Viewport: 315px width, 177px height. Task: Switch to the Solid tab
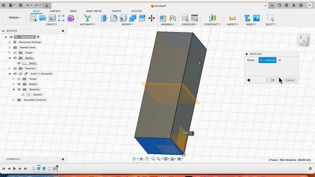coord(36,11)
